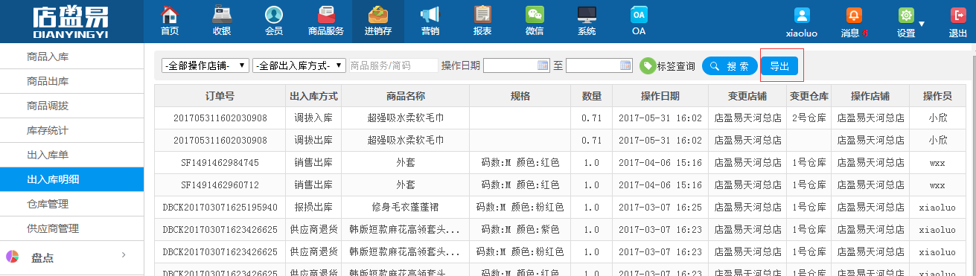Click the green 标签查询 tag icon
The width and height of the screenshot is (976, 276).
click(x=647, y=66)
